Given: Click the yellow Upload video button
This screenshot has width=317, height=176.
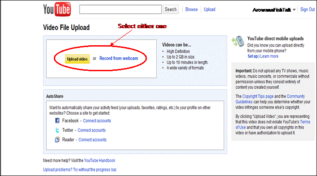Looking at the screenshot, I should 77,59.
